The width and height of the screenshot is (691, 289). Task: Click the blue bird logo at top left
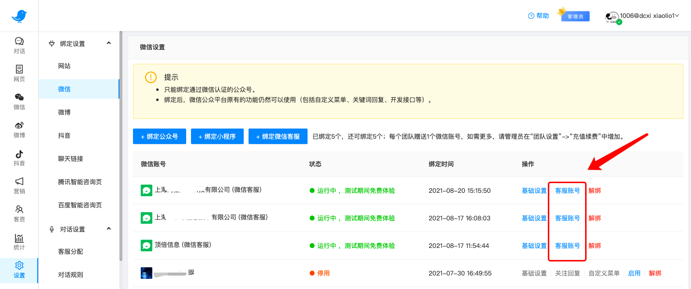point(19,15)
